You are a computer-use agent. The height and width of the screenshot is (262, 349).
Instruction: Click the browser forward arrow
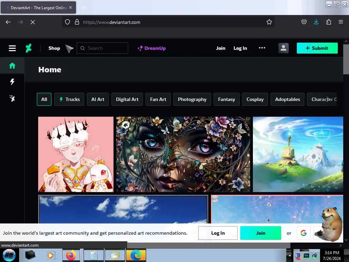(20, 22)
